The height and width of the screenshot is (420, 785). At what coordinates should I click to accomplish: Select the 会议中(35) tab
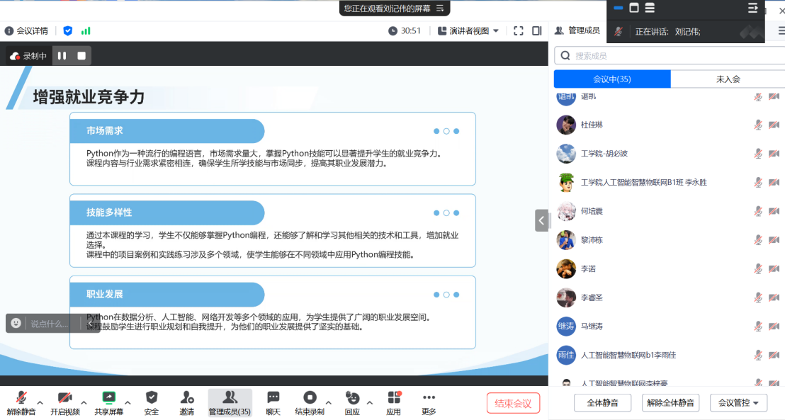point(612,79)
